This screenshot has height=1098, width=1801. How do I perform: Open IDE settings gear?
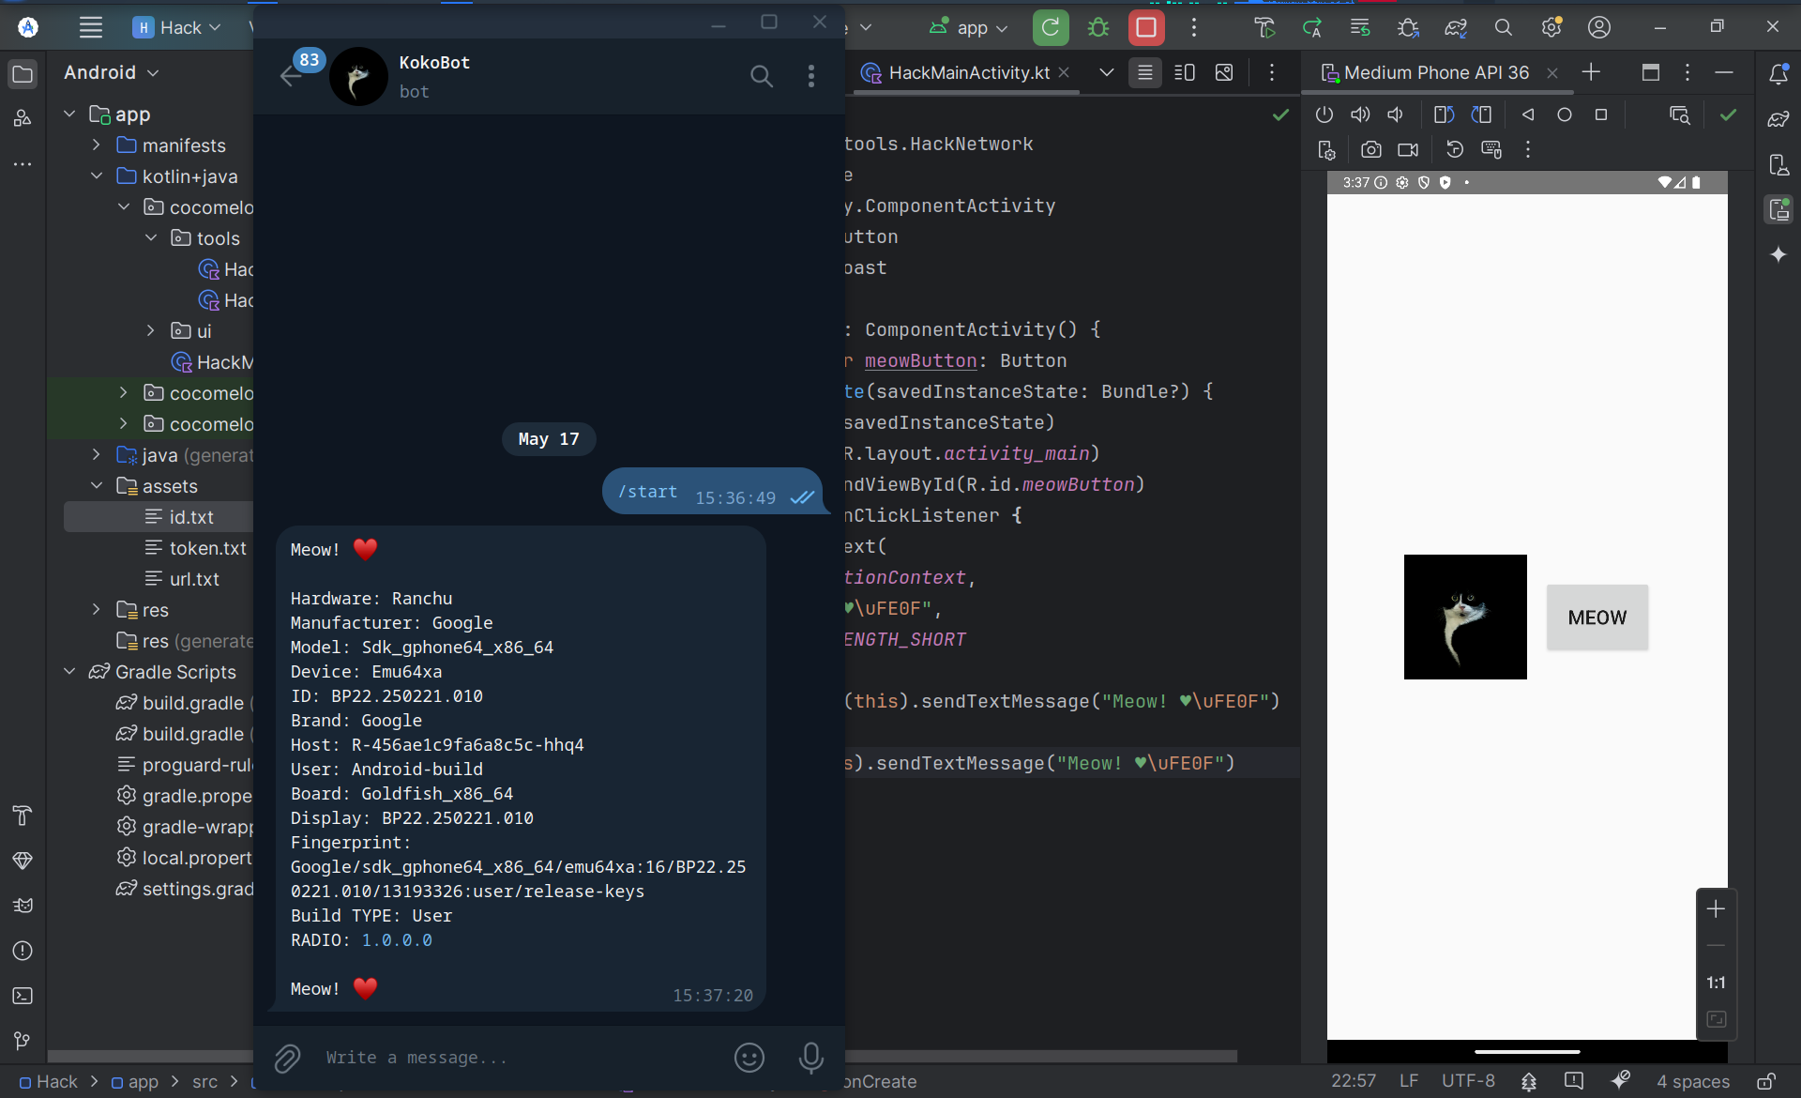tap(1551, 27)
